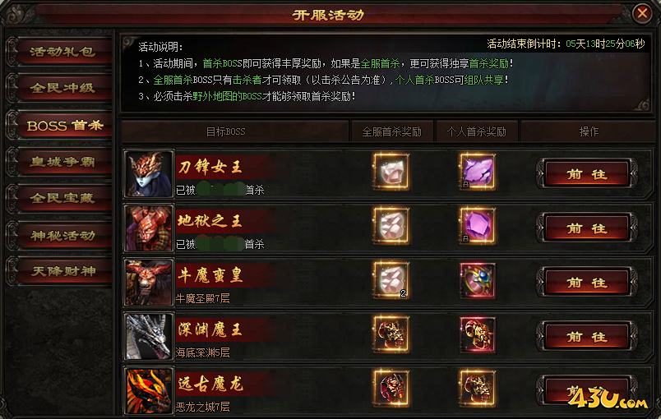Click the 刀锋女王 server first-kill reward icon
The height and width of the screenshot is (419, 661).
391,172
